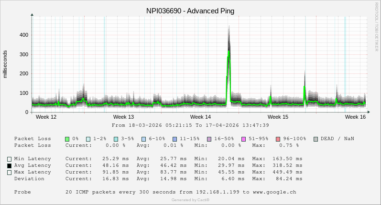
Task: Click the 6-10% packet loss legend swatch
Action: pyautogui.click(x=144, y=139)
